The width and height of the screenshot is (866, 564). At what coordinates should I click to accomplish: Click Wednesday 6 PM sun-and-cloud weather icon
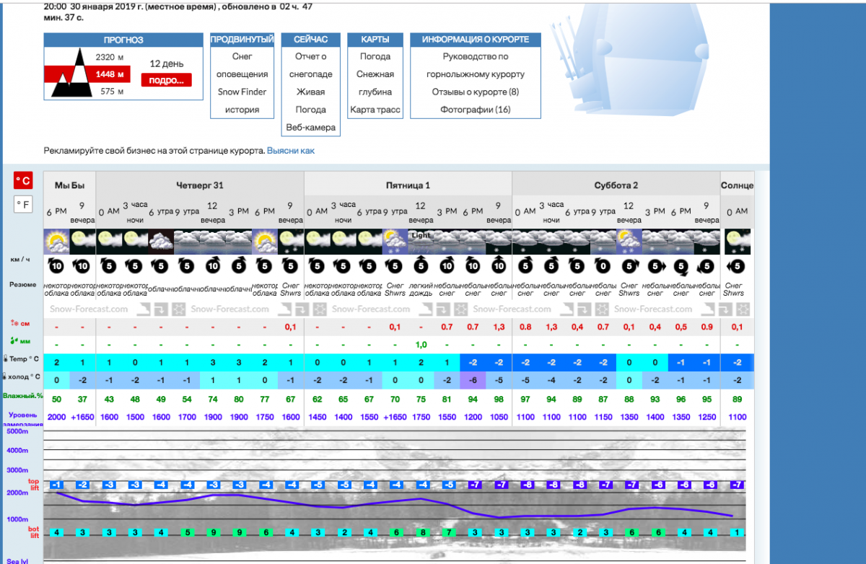pos(56,241)
